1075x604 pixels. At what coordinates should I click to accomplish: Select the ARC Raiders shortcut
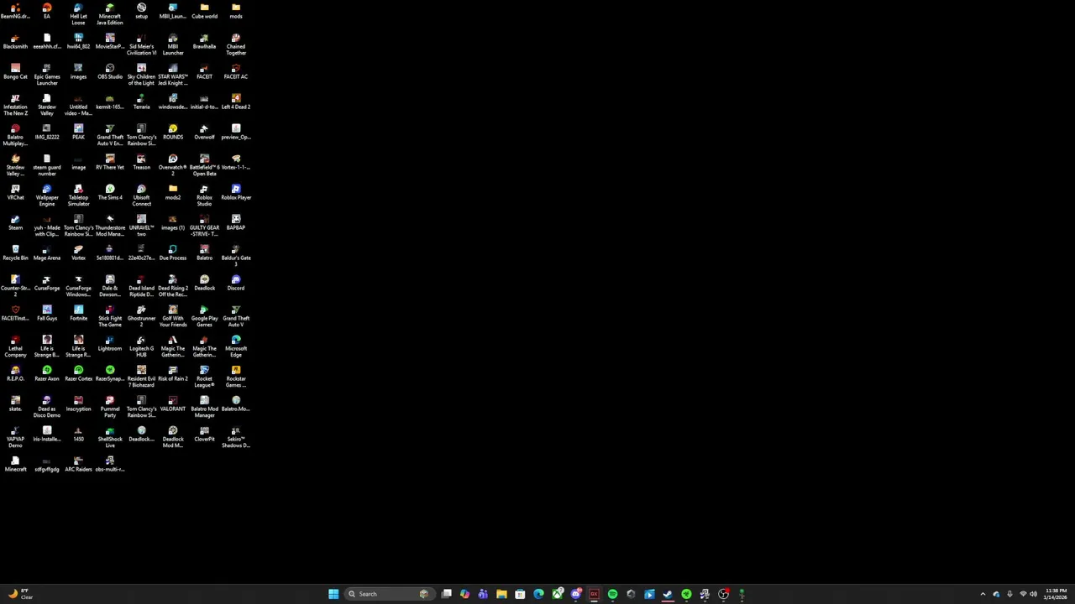pos(78,465)
